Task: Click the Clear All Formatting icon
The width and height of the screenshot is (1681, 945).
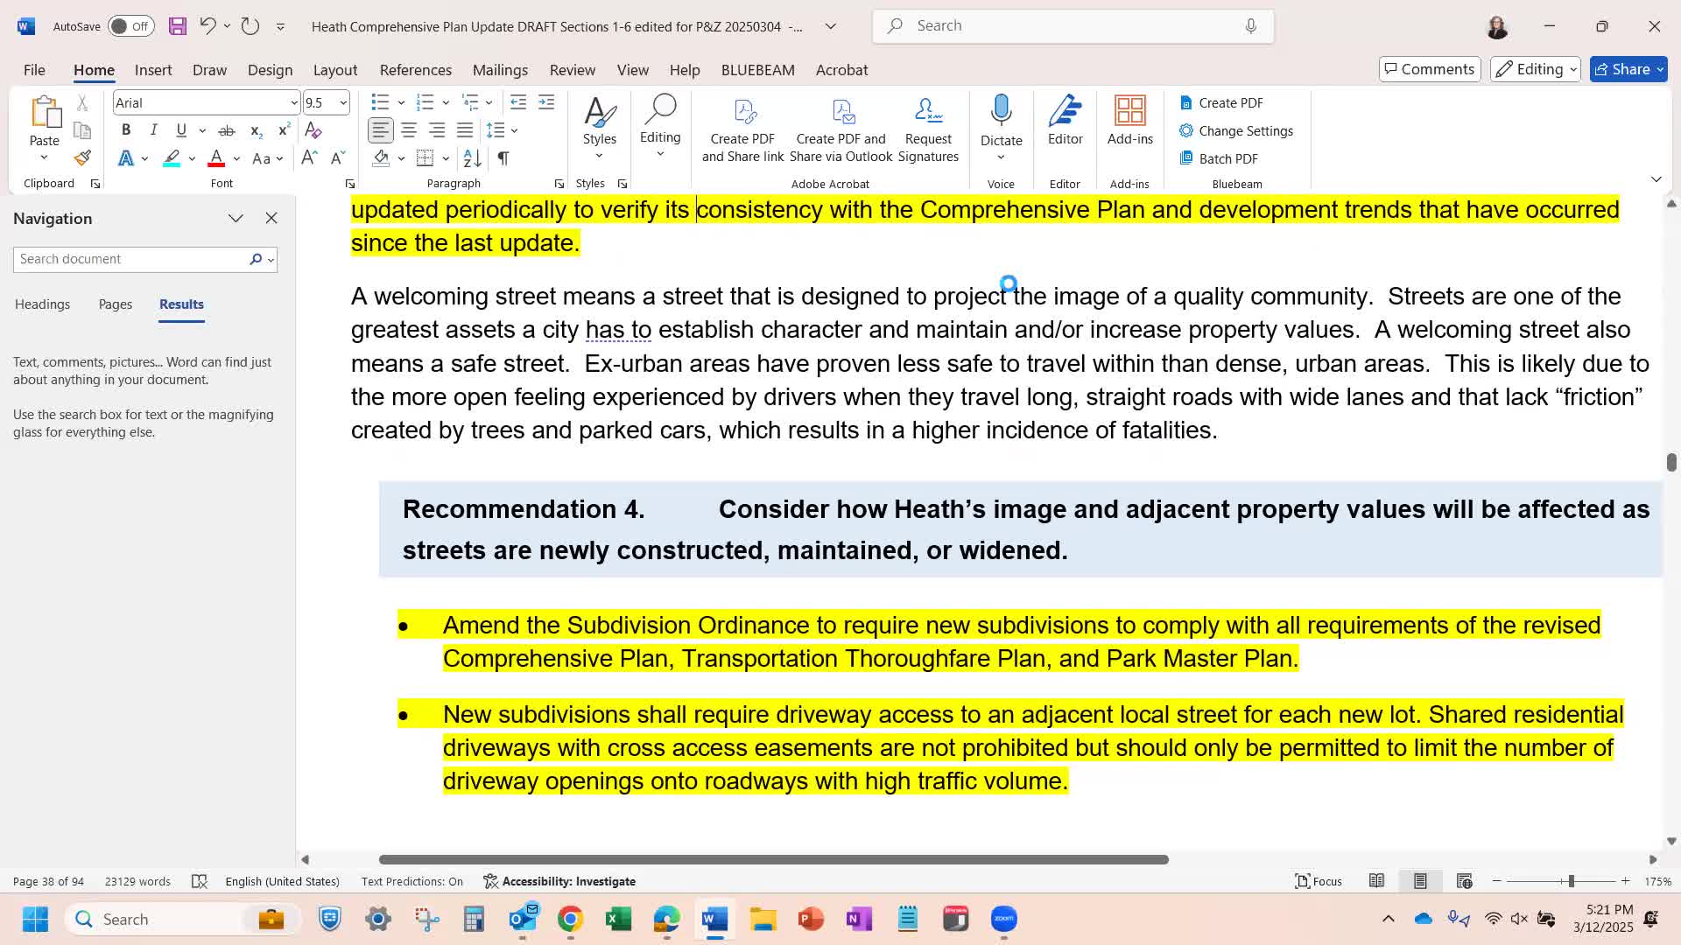Action: pos(313,130)
